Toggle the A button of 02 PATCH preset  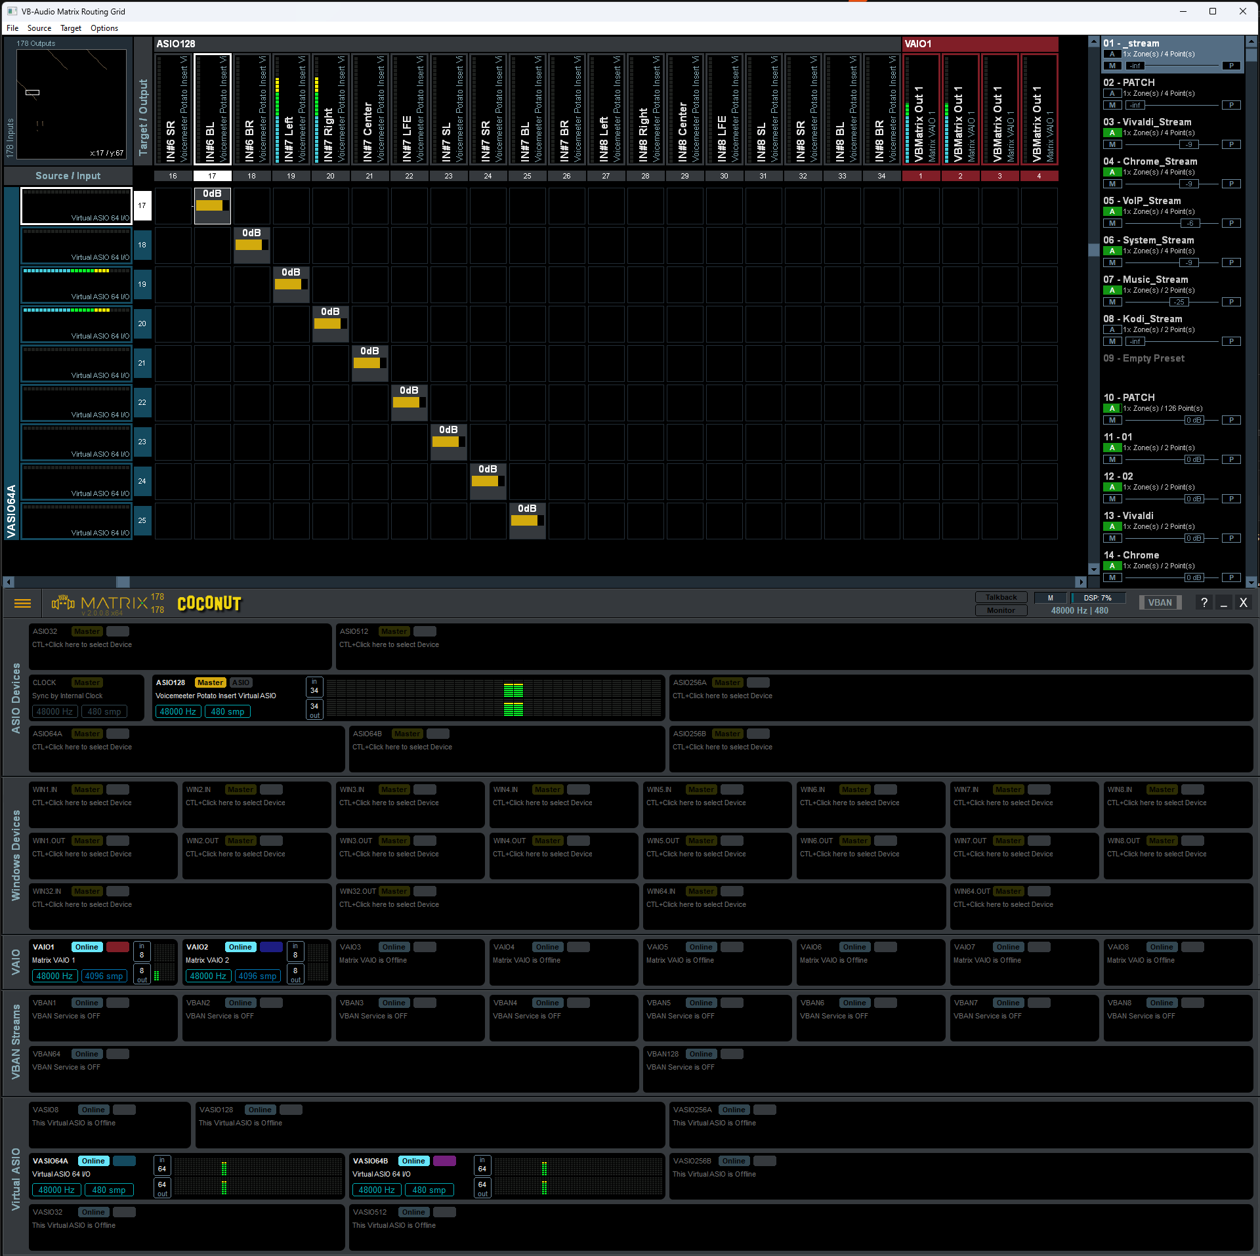point(1112,93)
